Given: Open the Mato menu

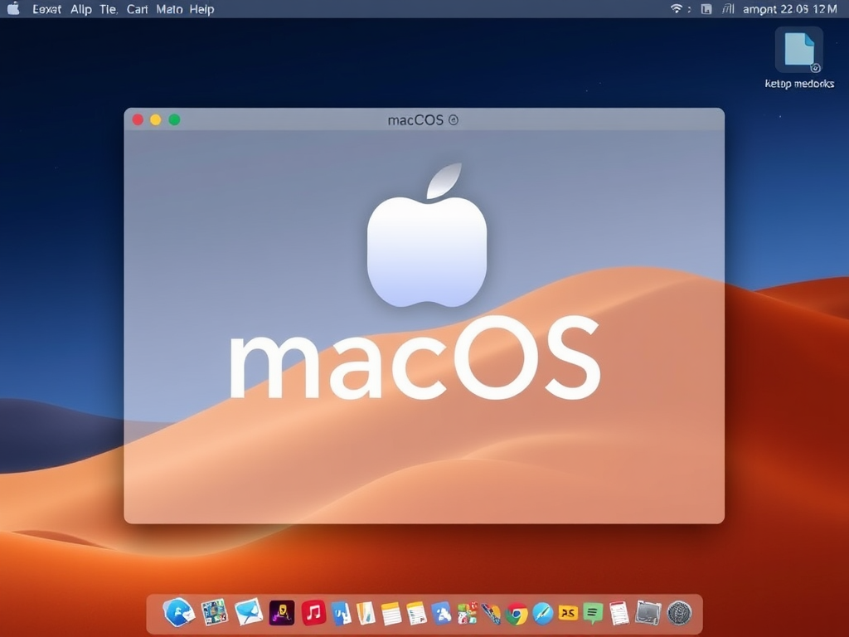Looking at the screenshot, I should click(x=169, y=9).
